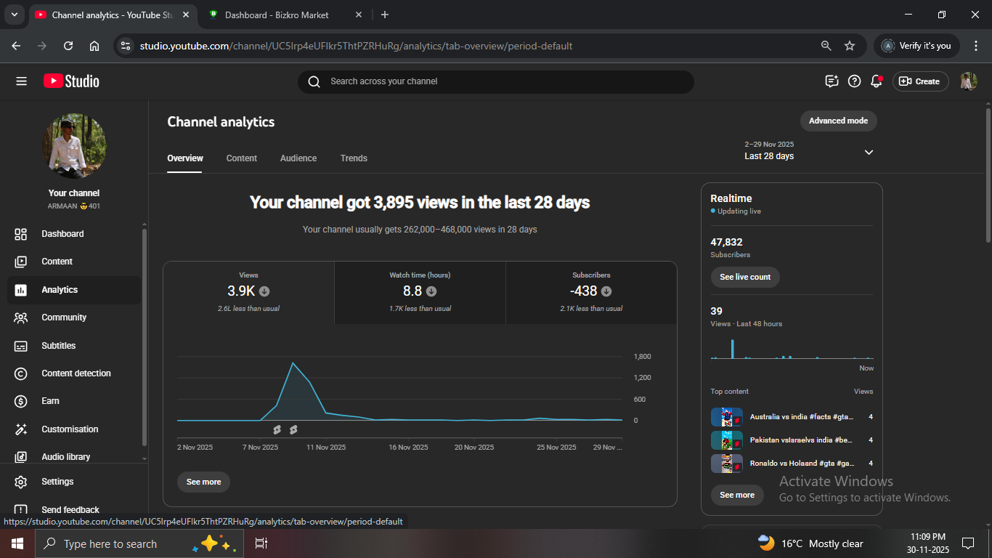The width and height of the screenshot is (992, 558).
Task: Switch to the Audience tab
Action: (298, 158)
